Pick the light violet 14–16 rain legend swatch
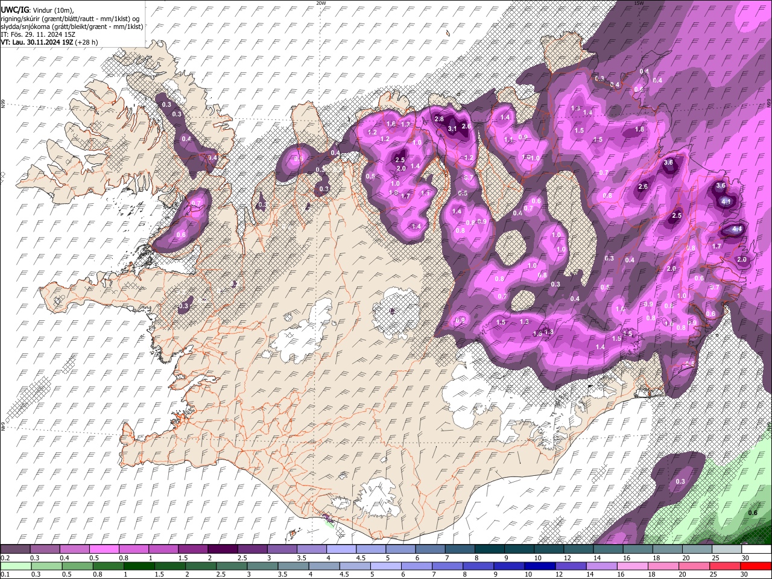This screenshot has height=579, width=772. (601, 566)
